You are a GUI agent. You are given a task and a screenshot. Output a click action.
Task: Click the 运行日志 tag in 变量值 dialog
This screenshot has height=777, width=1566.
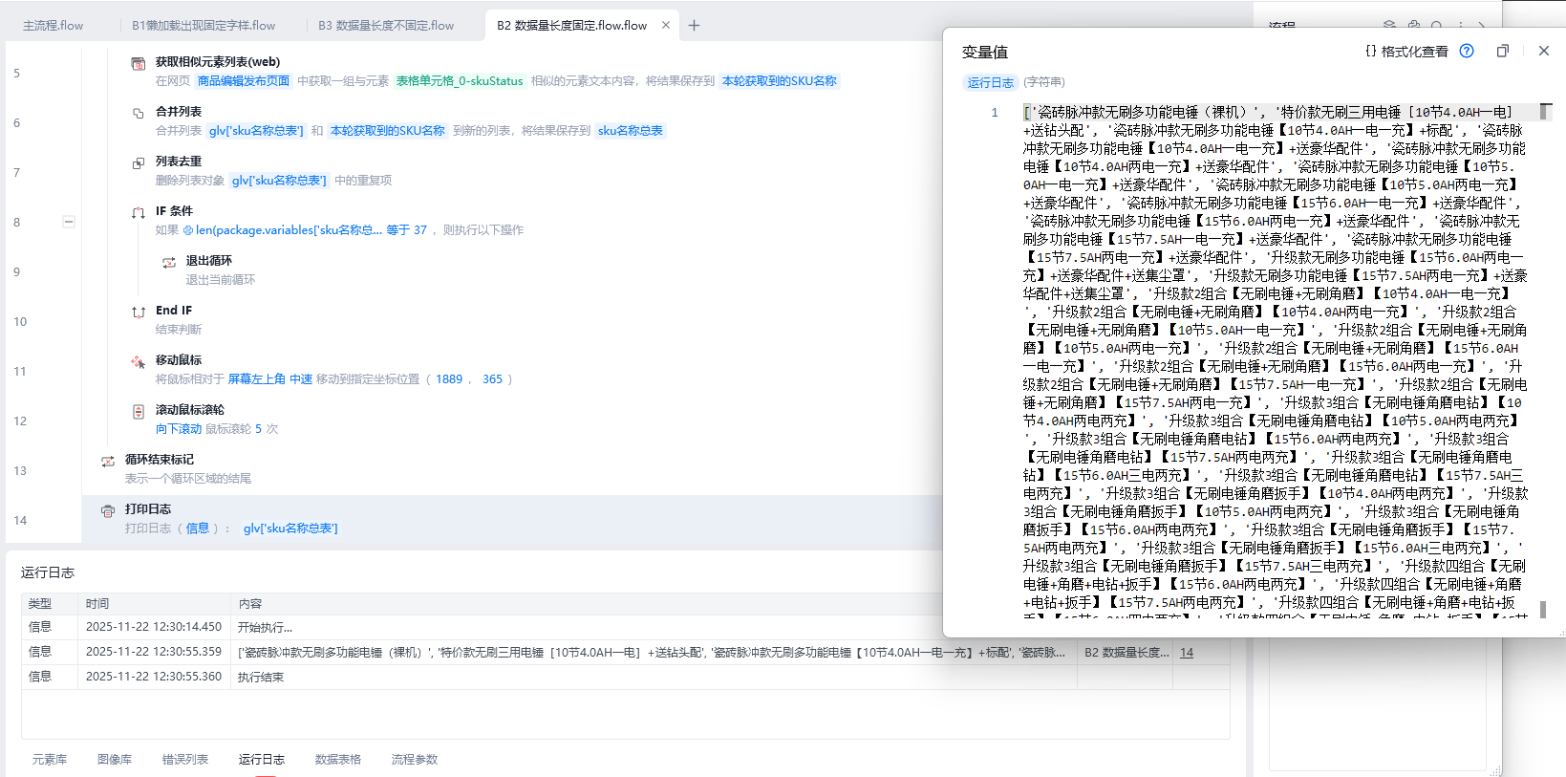[x=991, y=82]
